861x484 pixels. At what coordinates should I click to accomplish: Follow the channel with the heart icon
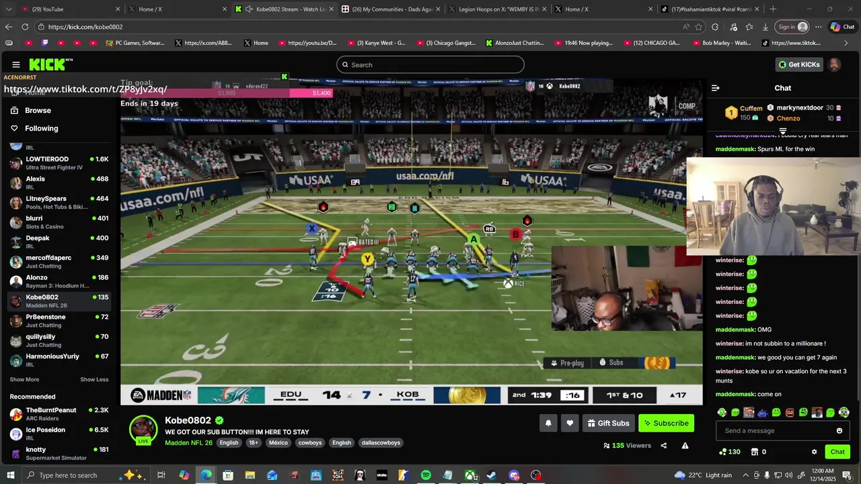570,423
